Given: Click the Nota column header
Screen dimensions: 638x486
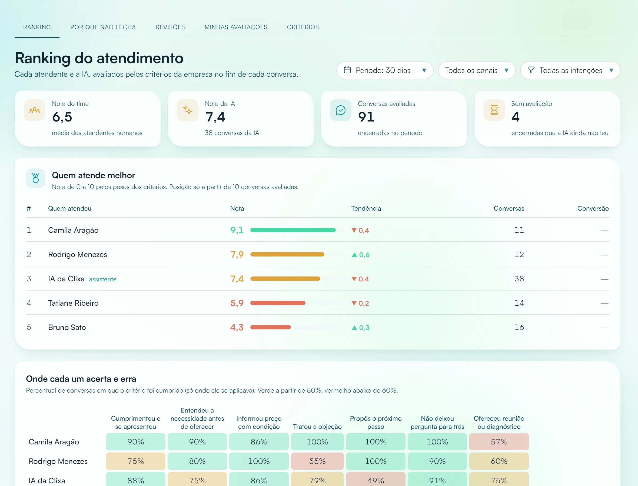Looking at the screenshot, I should coord(237,208).
